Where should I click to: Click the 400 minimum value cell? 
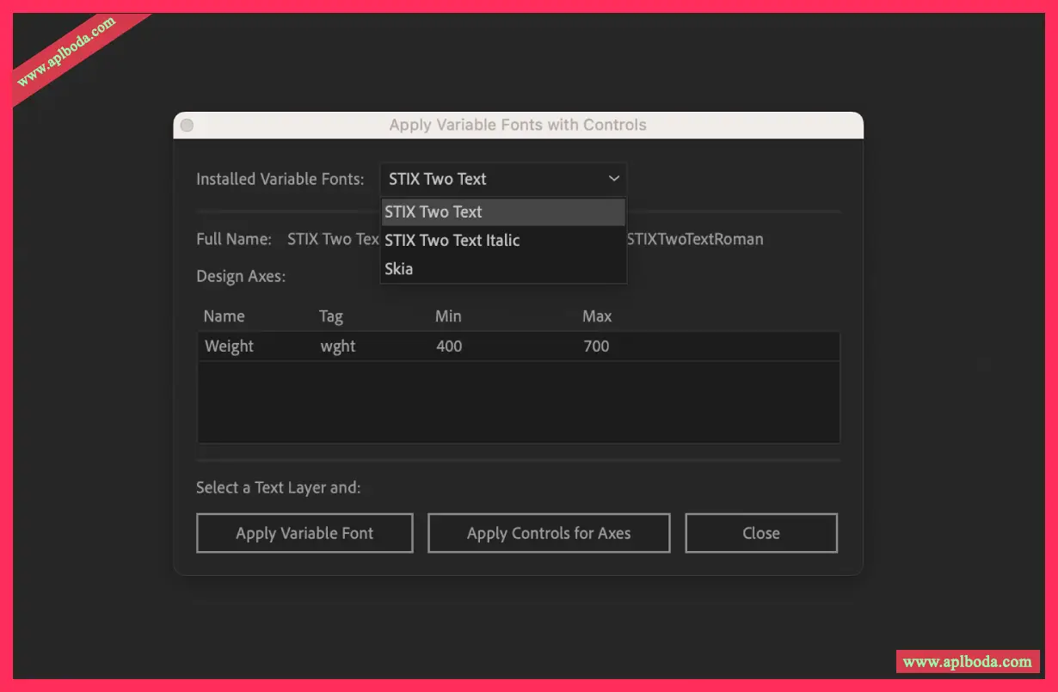pyautogui.click(x=449, y=346)
